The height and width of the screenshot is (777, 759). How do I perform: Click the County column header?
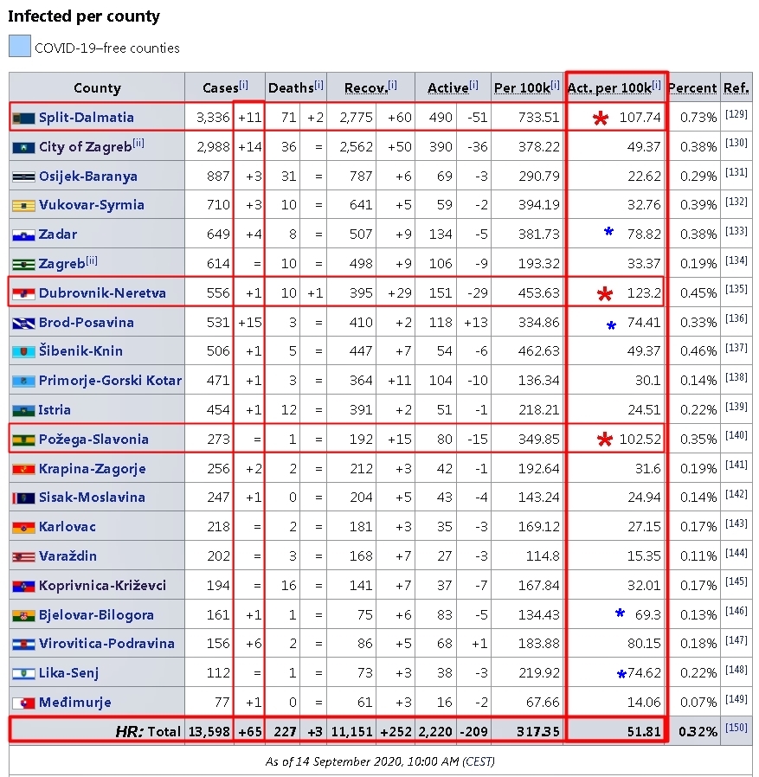[x=97, y=87]
